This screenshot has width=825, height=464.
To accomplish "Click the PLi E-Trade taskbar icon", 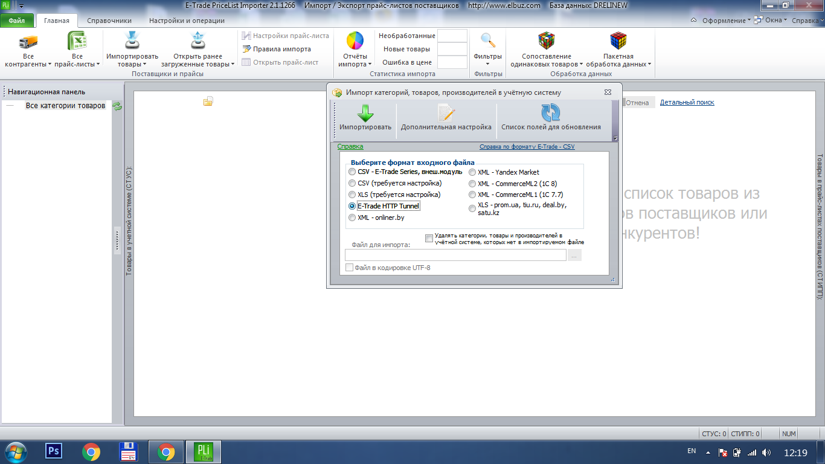I will coord(204,452).
